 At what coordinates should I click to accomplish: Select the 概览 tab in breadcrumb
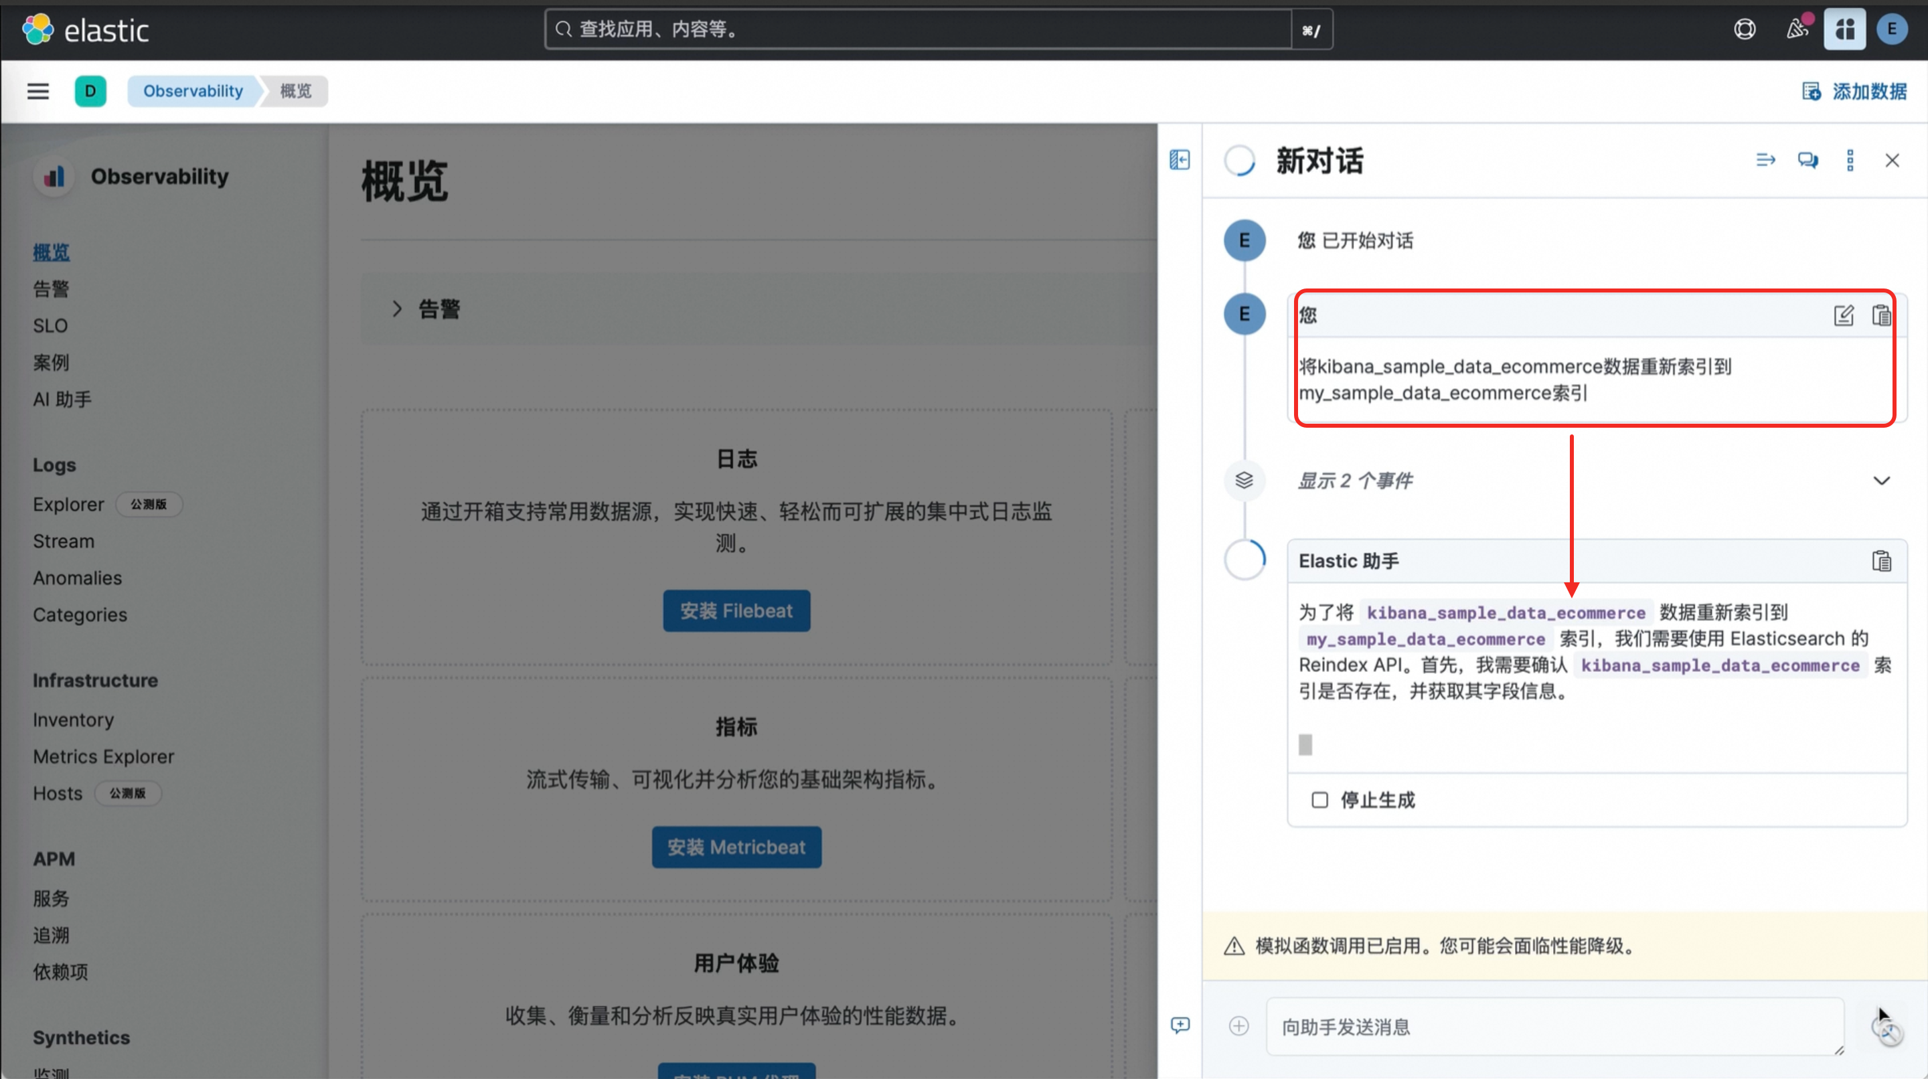pyautogui.click(x=295, y=90)
